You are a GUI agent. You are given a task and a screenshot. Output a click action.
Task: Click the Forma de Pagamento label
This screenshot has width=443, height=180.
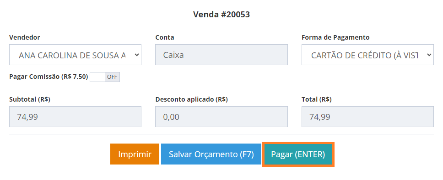(335, 37)
